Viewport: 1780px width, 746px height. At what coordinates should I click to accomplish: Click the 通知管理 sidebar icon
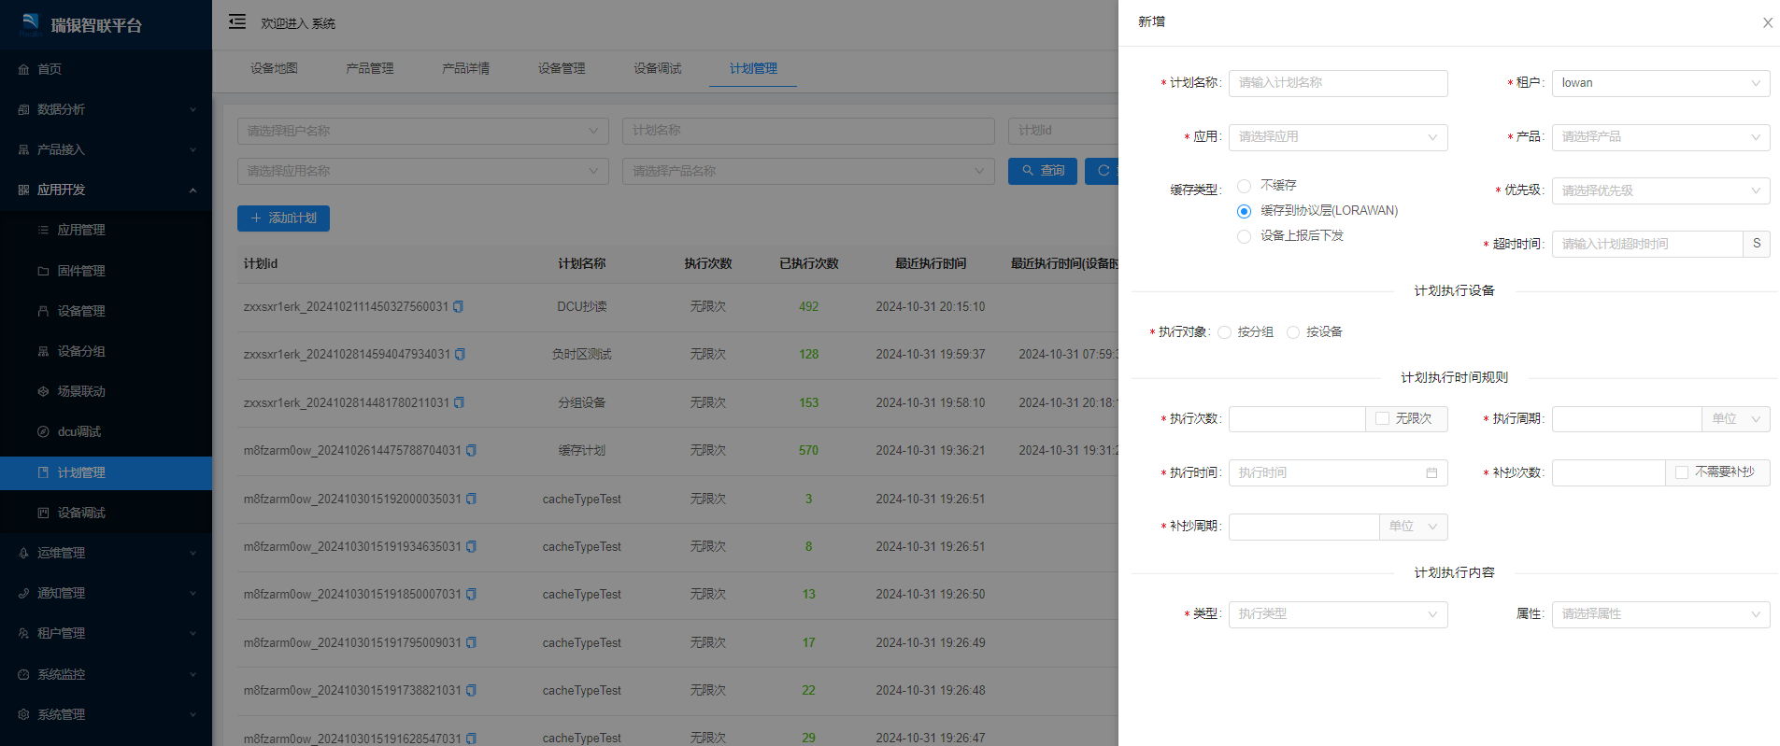[23, 593]
